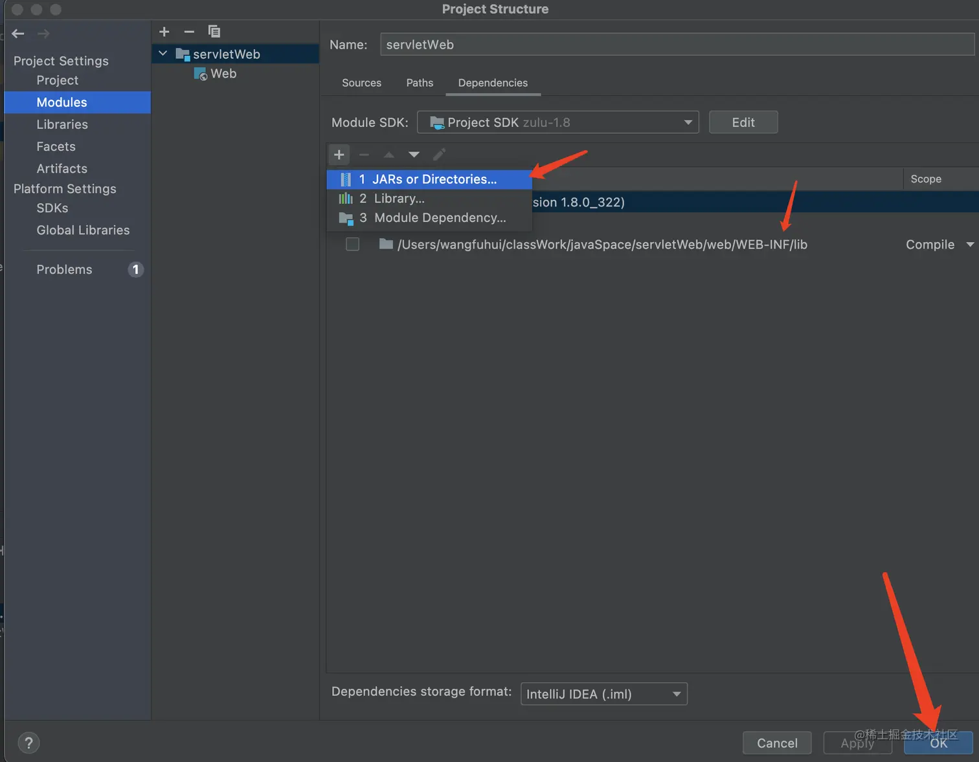Add dependency with the plus button
This screenshot has width=979, height=762.
click(x=339, y=155)
